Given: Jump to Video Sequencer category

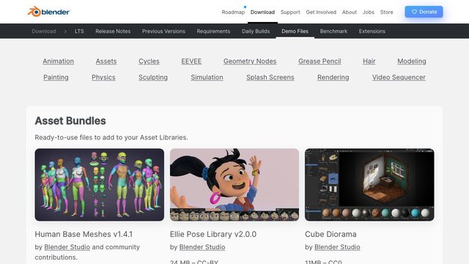Looking at the screenshot, I should click(x=399, y=77).
